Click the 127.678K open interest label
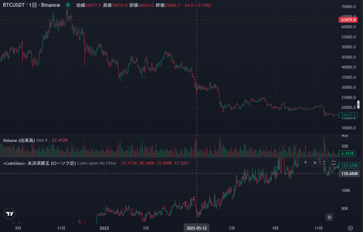 pyautogui.click(x=349, y=165)
